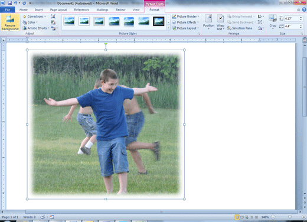This screenshot has height=222, width=307.
Task: Expand Picture Styles gallery More arrow
Action: (x=168, y=28)
